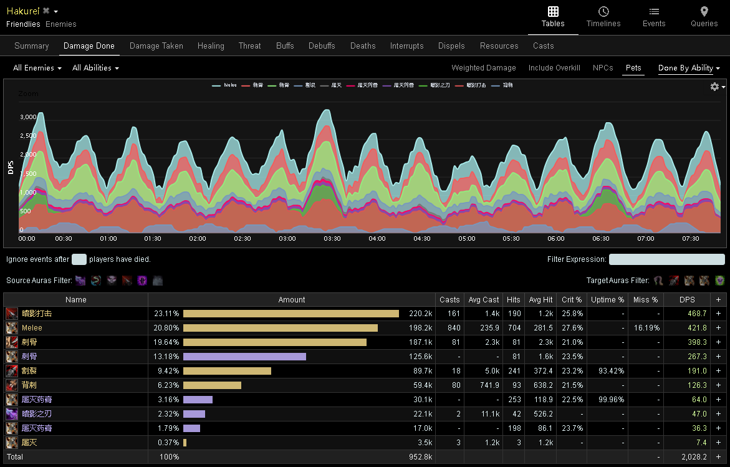
Task: Sort table by Amount column header
Action: coord(292,300)
